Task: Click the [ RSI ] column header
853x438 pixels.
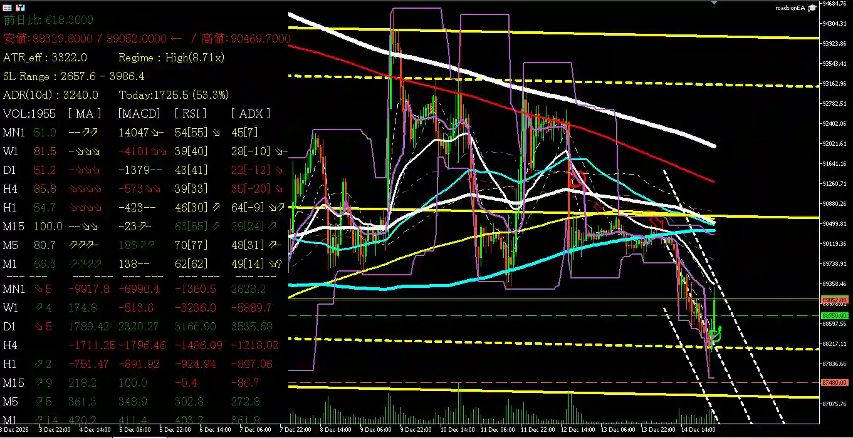Action: tap(192, 114)
